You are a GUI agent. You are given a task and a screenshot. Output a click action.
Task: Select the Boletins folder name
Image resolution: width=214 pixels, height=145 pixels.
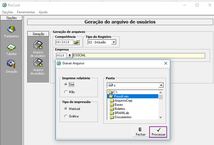[x=120, y=109]
